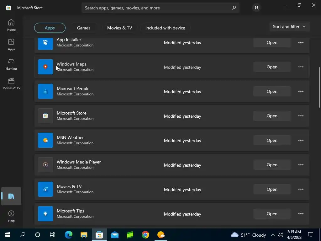Click Open for Movies & TV row
Image resolution: width=321 pixels, height=241 pixels.
(x=272, y=189)
